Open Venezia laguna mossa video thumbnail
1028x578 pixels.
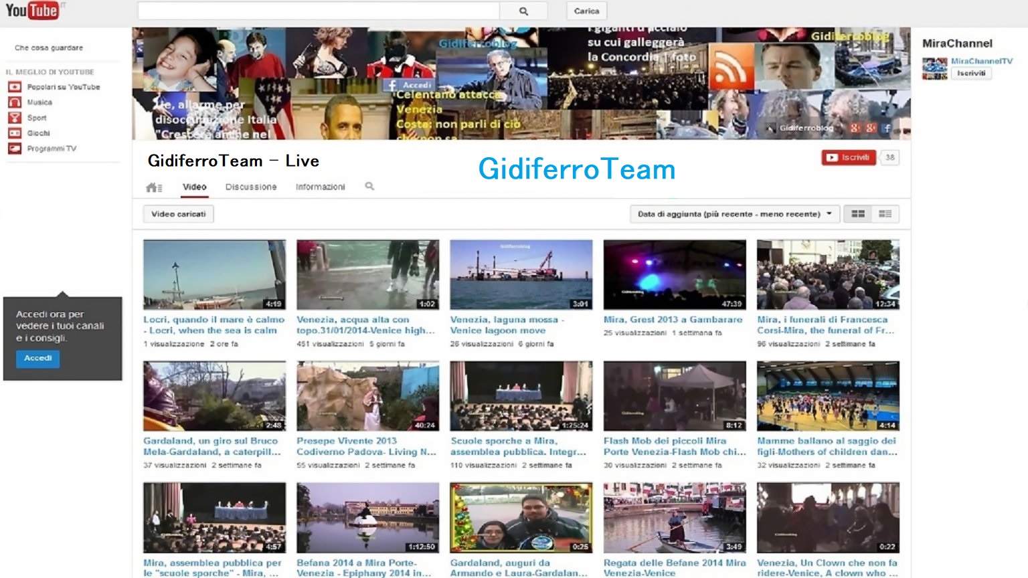coord(521,274)
